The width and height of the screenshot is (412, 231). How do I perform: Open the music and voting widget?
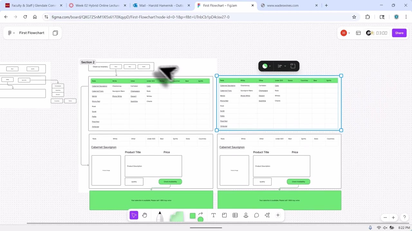point(370,33)
